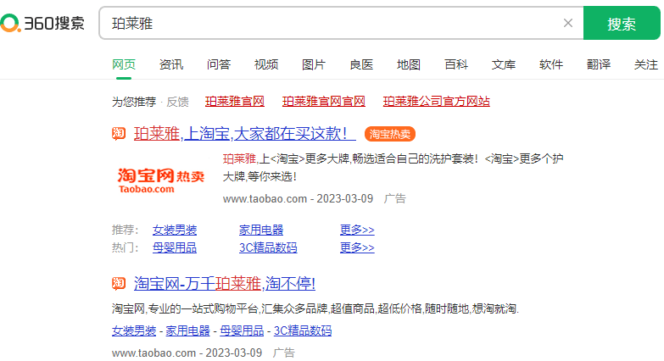This screenshot has width=664, height=361.
Task: Open 女装男装 in the 推荐 row
Action: (175, 230)
